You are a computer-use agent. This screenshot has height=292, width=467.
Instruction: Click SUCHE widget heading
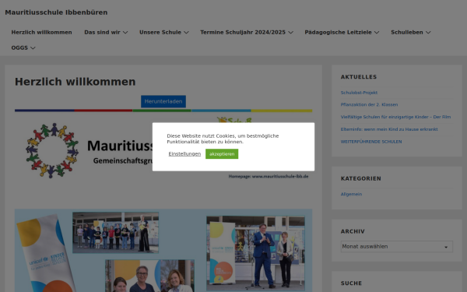tap(351, 283)
